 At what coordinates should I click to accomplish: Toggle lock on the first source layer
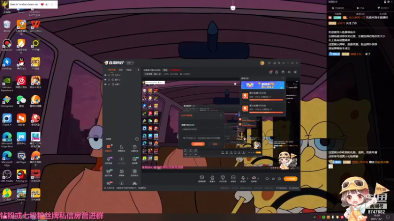[109, 75]
